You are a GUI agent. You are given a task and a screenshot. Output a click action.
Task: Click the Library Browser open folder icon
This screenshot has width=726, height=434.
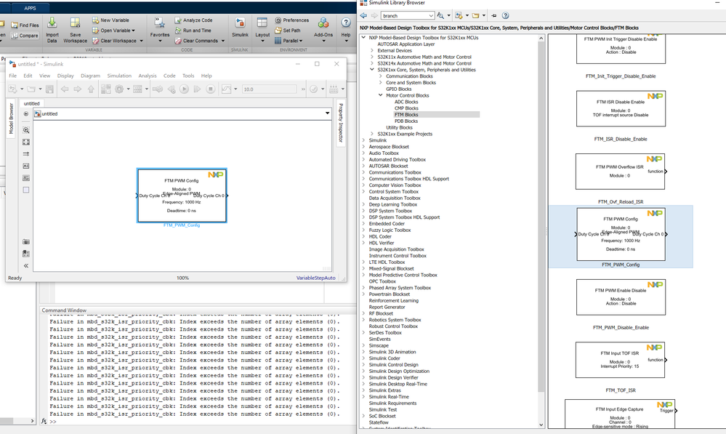475,15
